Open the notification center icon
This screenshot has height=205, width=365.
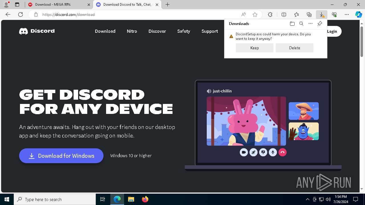(356, 199)
